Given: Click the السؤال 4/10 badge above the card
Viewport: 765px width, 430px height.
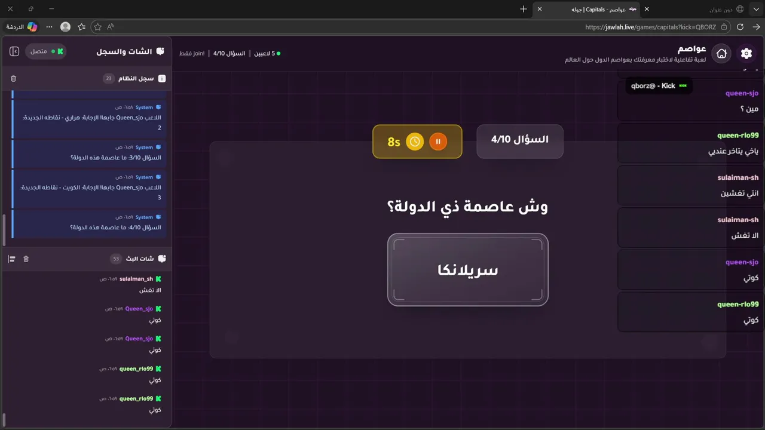Looking at the screenshot, I should click(520, 141).
